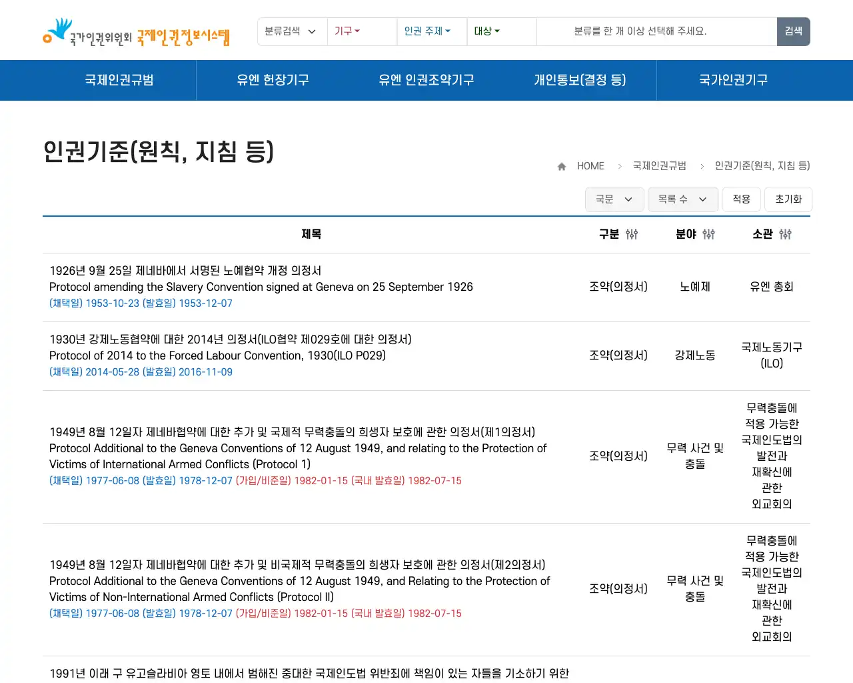This screenshot has height=683, width=853.
Task: Open the 소관 column filter icon
Action: 785,234
